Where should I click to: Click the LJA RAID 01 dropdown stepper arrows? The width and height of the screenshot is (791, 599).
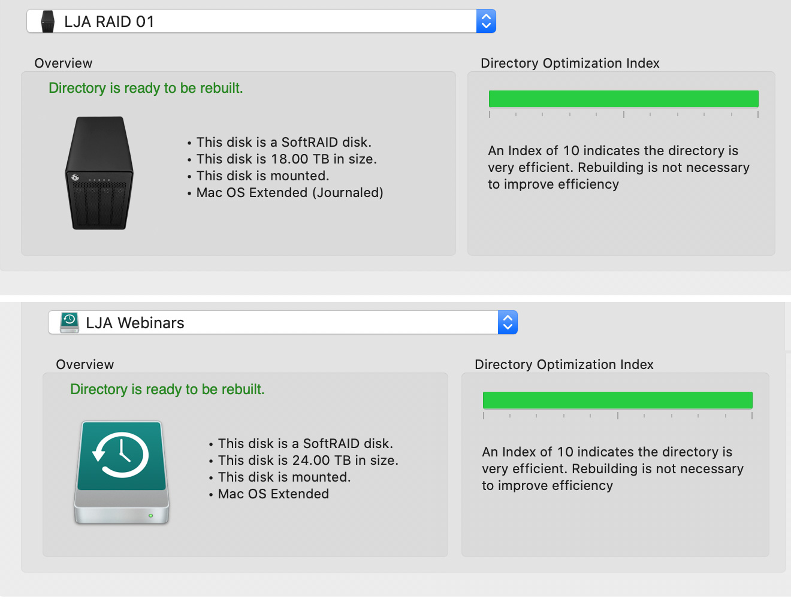tap(486, 22)
